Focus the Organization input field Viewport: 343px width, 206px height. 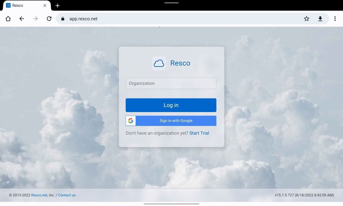(x=171, y=83)
